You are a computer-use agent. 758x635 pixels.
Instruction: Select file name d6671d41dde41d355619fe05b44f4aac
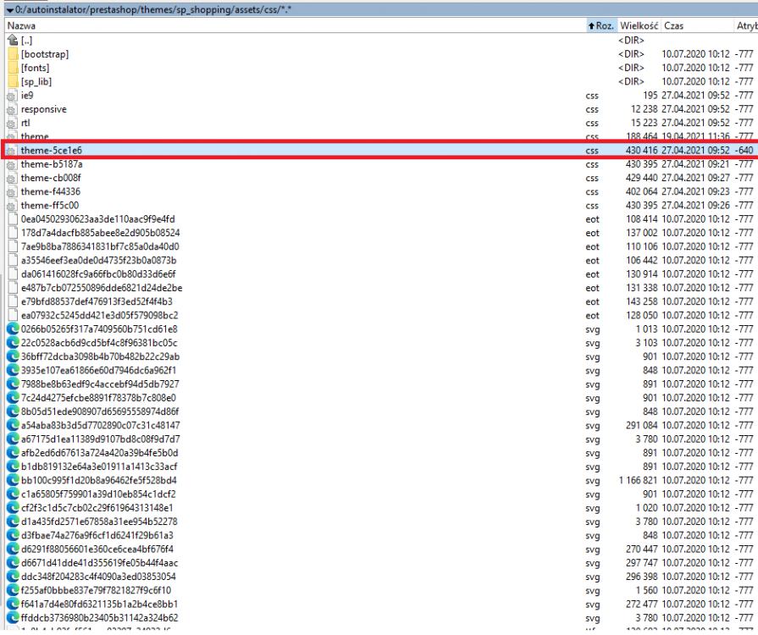click(x=100, y=563)
